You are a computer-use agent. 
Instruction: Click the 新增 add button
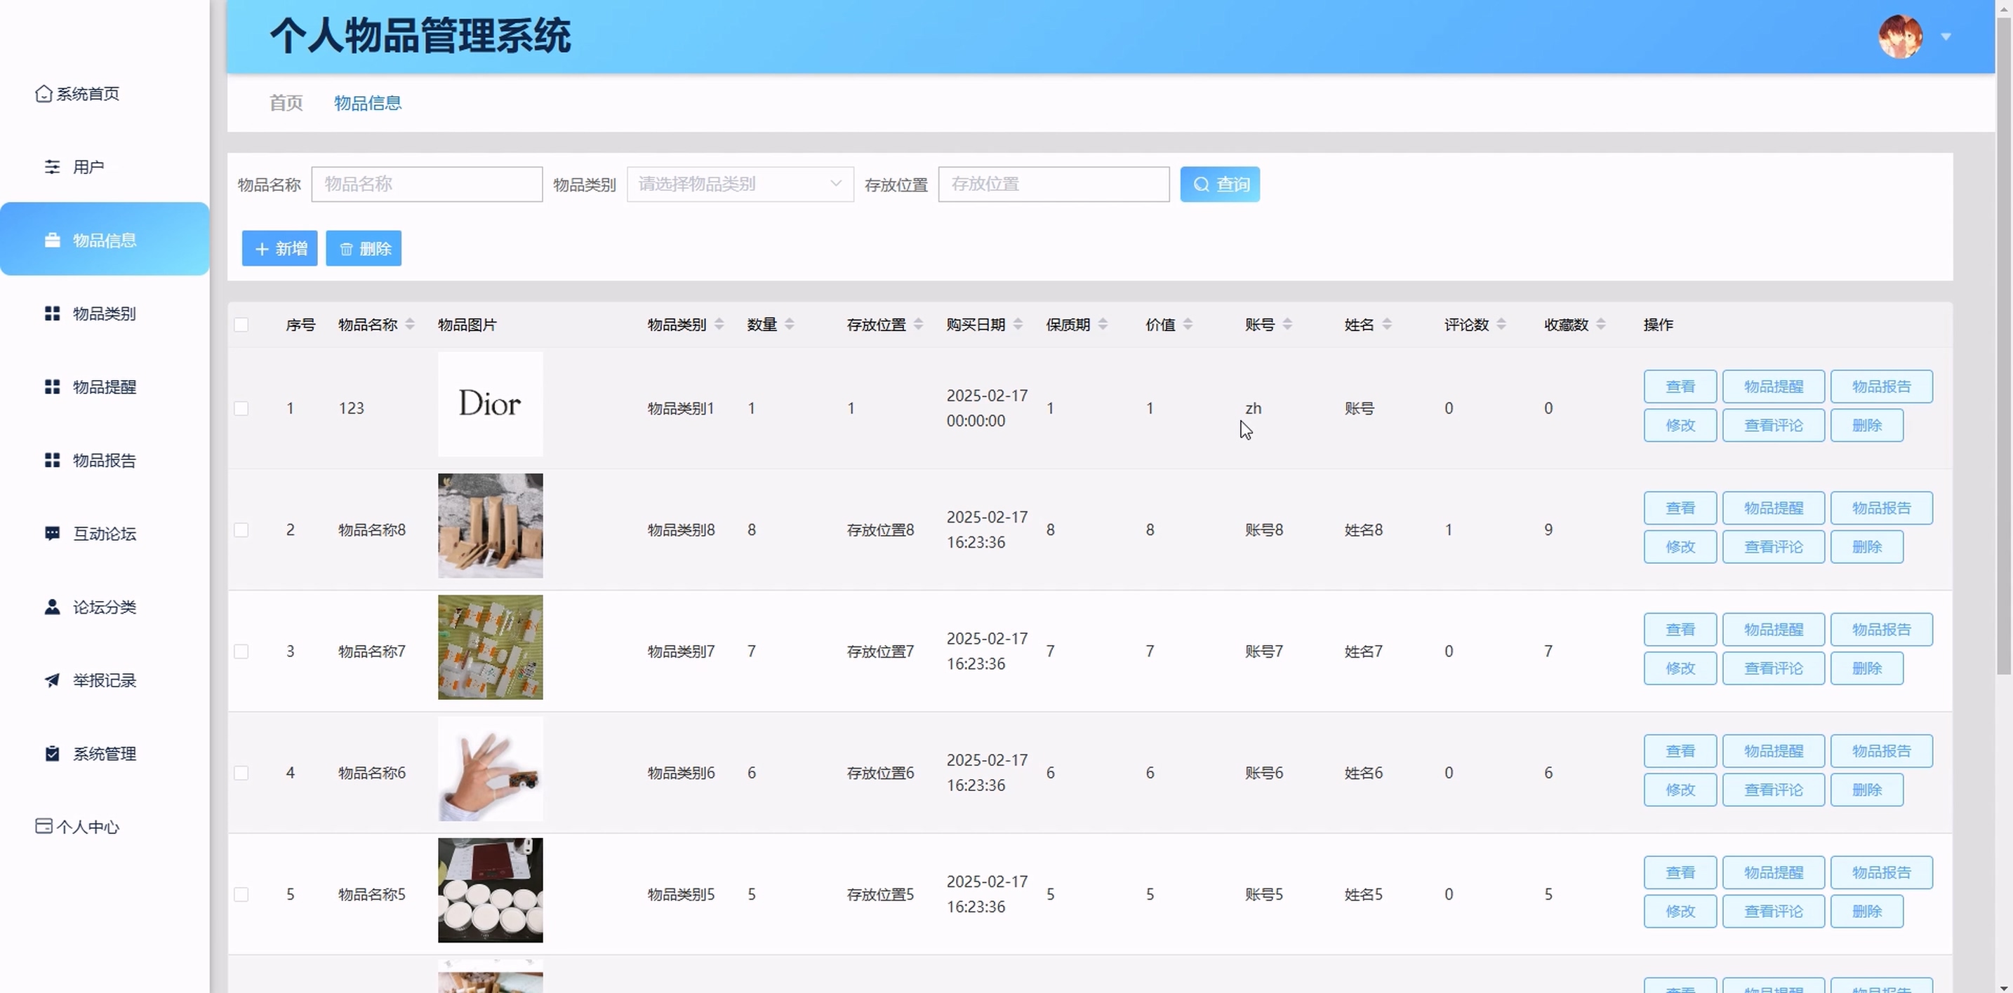click(x=279, y=248)
